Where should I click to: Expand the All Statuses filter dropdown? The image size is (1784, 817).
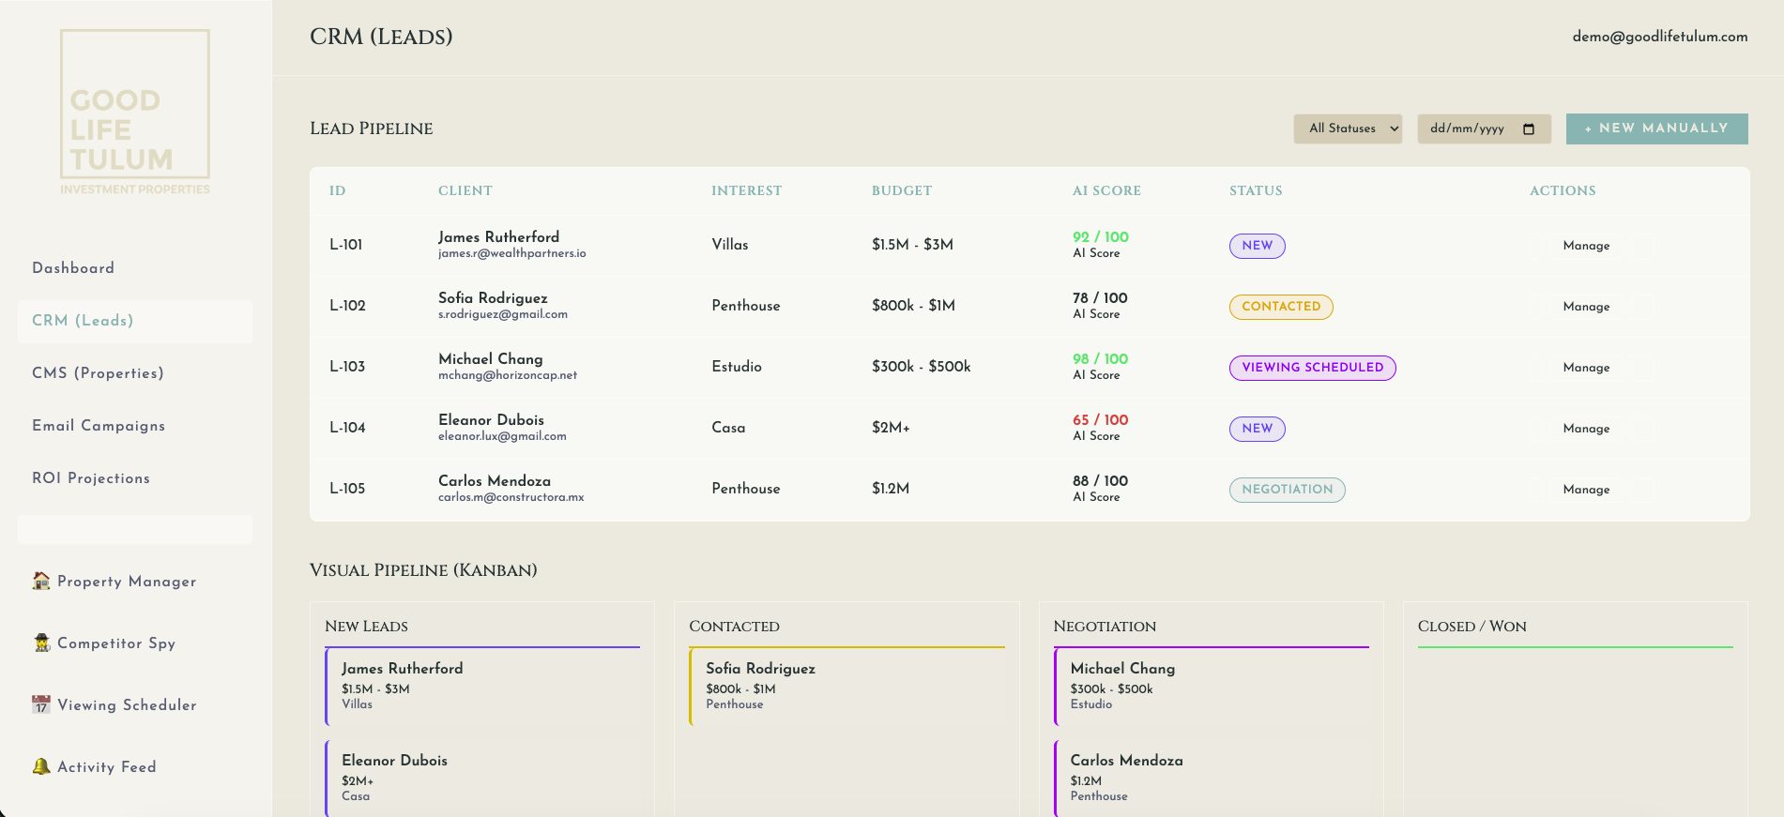pos(1347,129)
